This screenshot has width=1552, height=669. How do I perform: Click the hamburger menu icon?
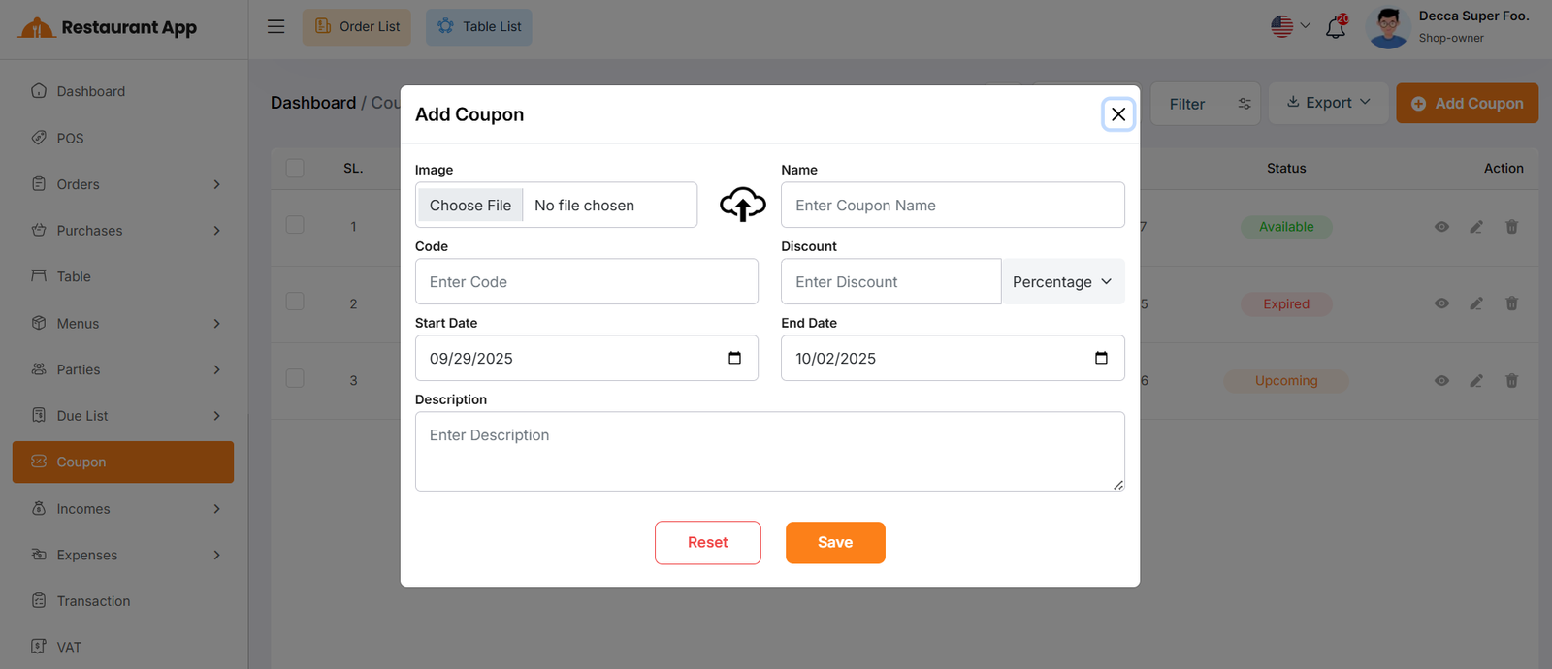coord(276,27)
